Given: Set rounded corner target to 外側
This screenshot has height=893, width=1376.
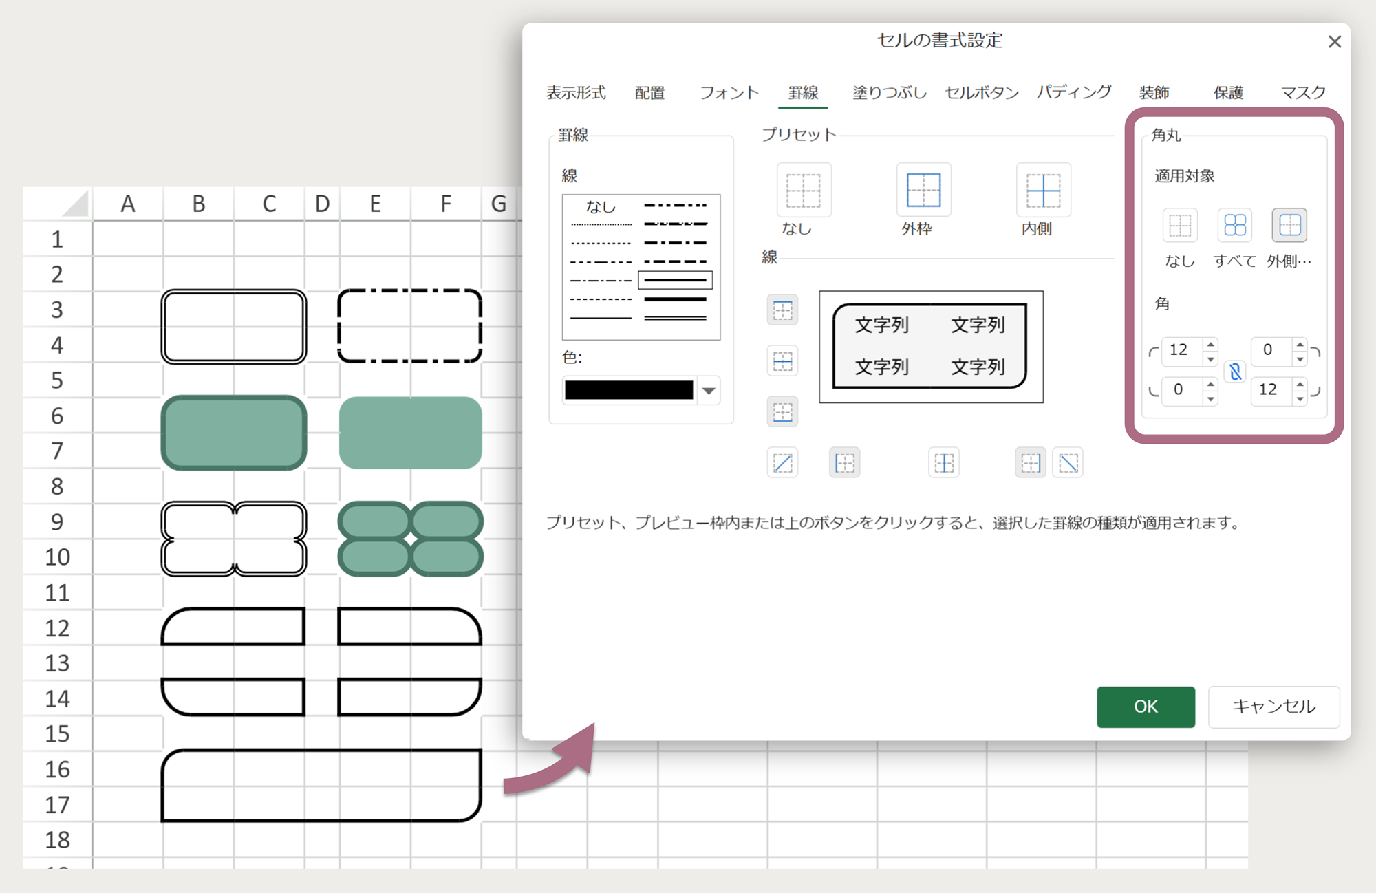Looking at the screenshot, I should tap(1289, 226).
